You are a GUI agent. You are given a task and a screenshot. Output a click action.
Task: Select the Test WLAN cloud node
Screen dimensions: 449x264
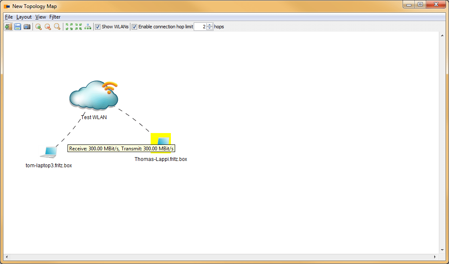(x=94, y=95)
